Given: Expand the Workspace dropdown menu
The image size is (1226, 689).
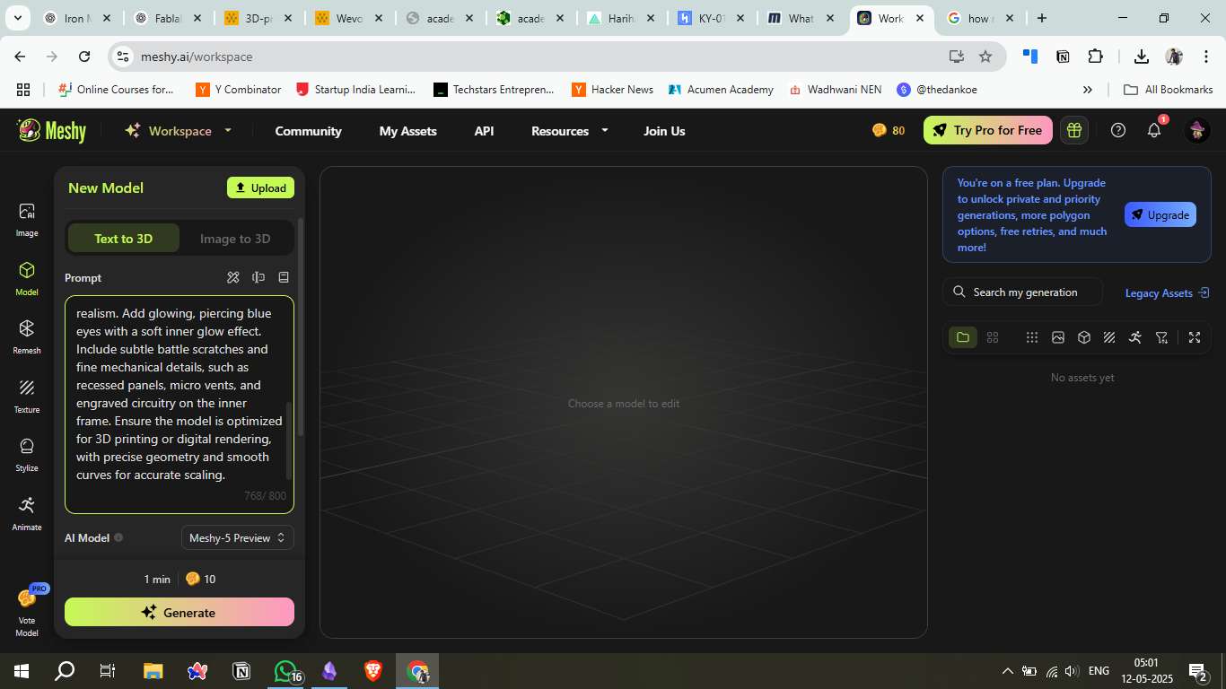Looking at the screenshot, I should tap(178, 130).
